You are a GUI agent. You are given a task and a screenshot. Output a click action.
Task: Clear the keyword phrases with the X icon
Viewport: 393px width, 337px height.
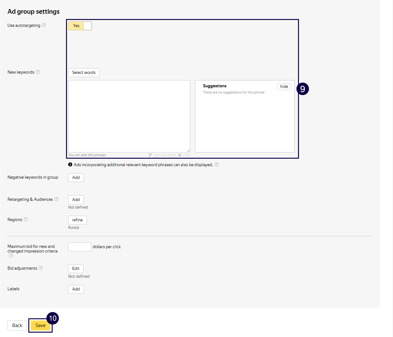(x=180, y=155)
